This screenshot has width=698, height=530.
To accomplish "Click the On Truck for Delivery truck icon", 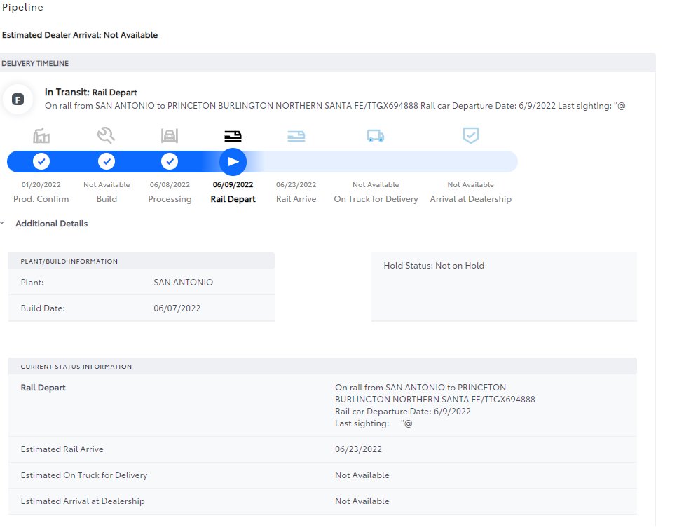I will [376, 136].
